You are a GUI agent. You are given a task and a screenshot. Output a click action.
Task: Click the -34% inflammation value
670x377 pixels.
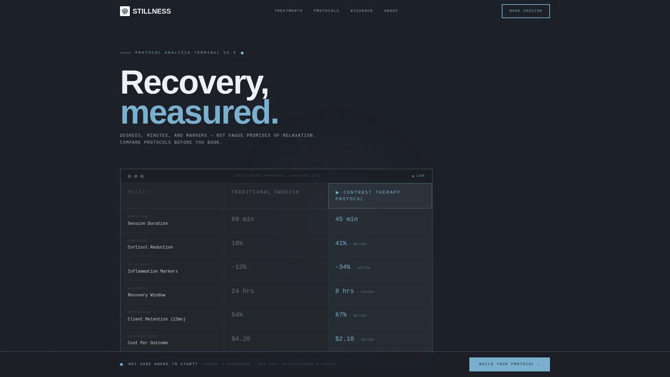(x=343, y=267)
